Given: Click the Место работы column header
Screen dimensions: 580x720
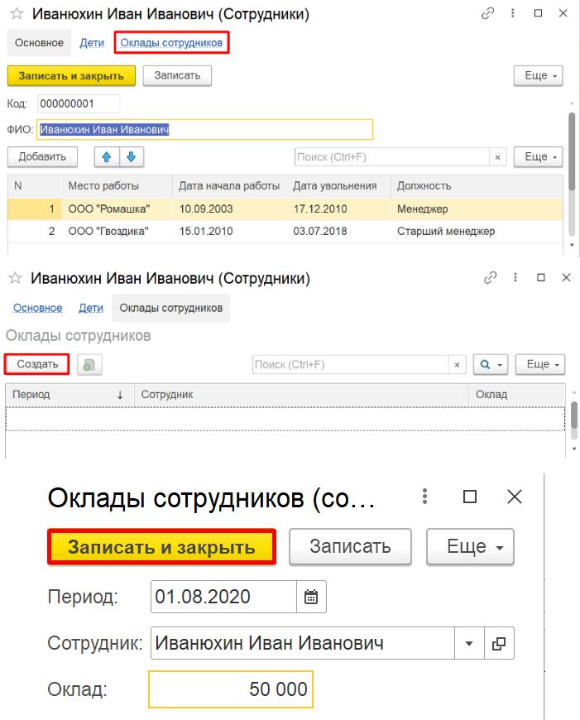Looking at the screenshot, I should click(117, 186).
